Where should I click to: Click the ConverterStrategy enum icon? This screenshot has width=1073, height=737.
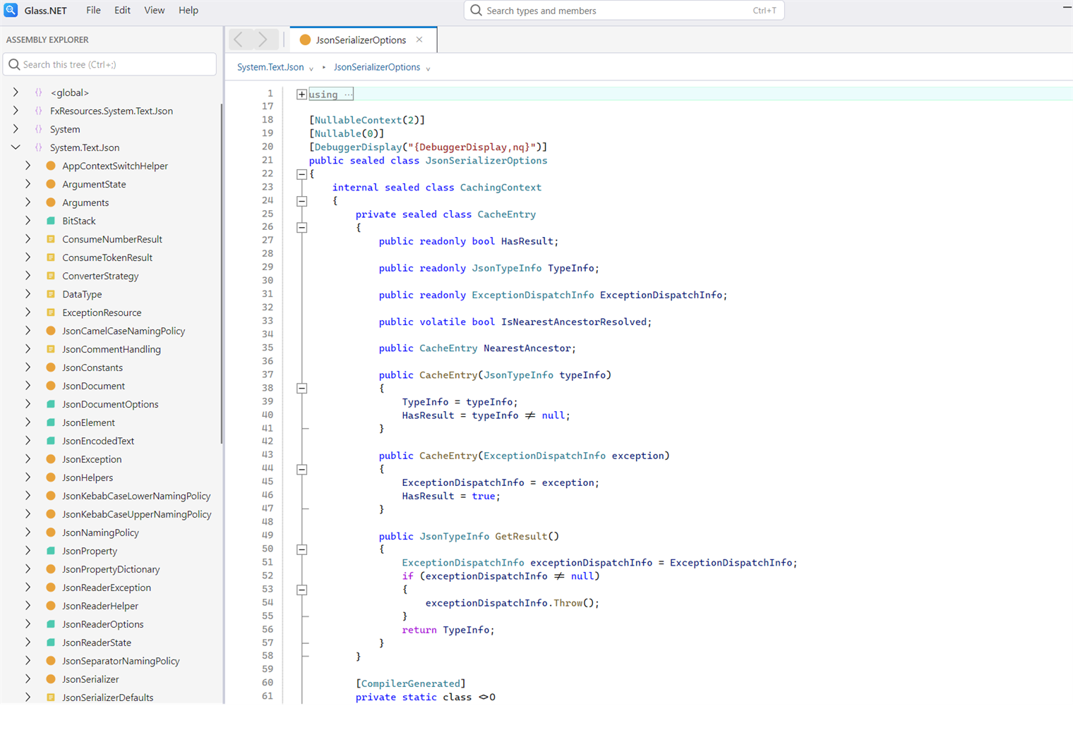click(x=51, y=276)
